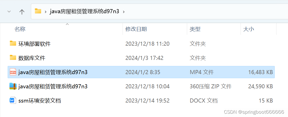Click empty area of address bar

point(202,11)
